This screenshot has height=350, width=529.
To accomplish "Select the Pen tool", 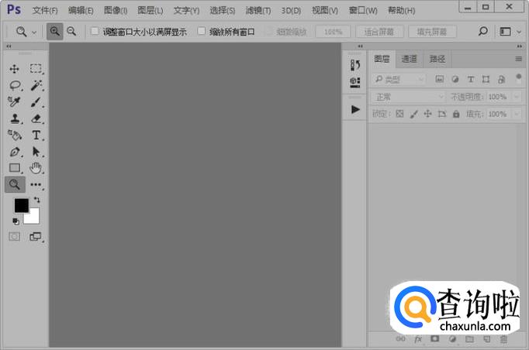I will tap(14, 152).
